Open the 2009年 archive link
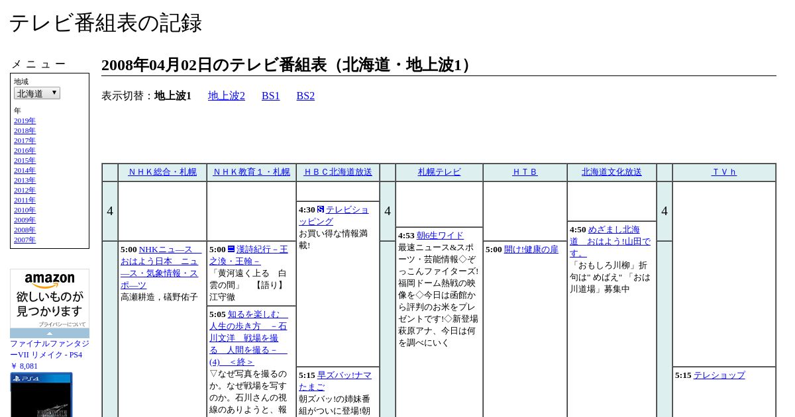This screenshot has width=795, height=417. pyautogui.click(x=25, y=220)
